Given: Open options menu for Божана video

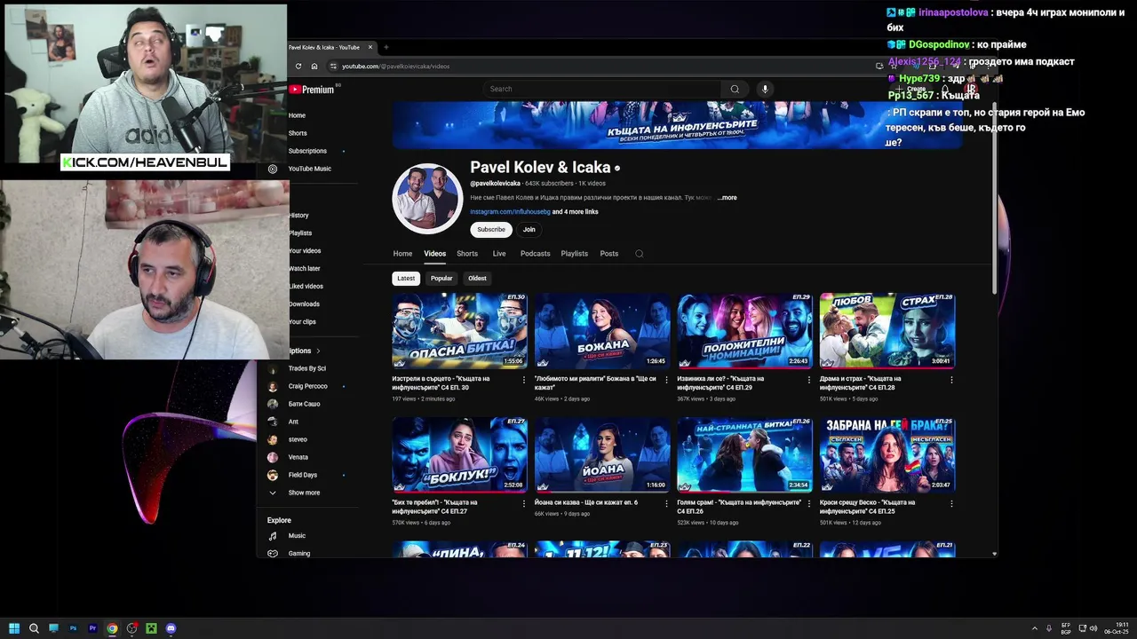Looking at the screenshot, I should coord(666,380).
